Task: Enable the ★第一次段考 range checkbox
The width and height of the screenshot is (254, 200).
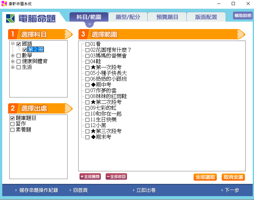Action: [x=87, y=67]
